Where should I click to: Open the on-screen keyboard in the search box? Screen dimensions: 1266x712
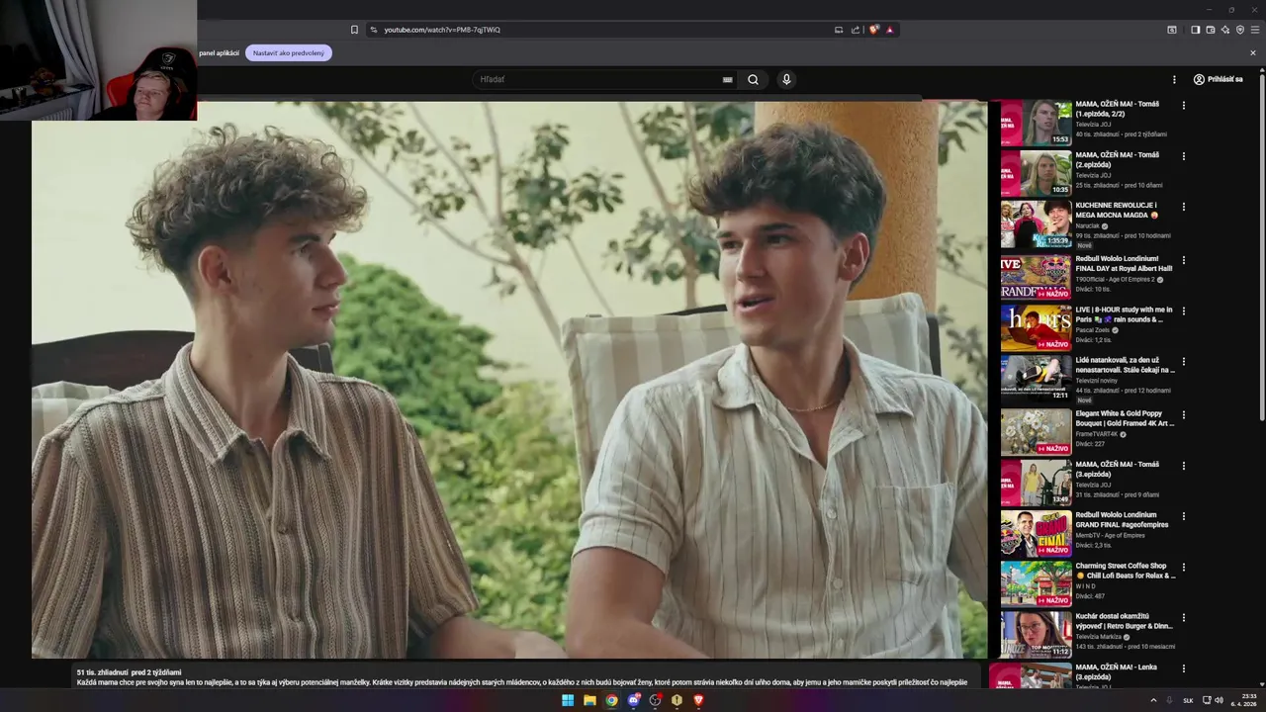coord(727,79)
